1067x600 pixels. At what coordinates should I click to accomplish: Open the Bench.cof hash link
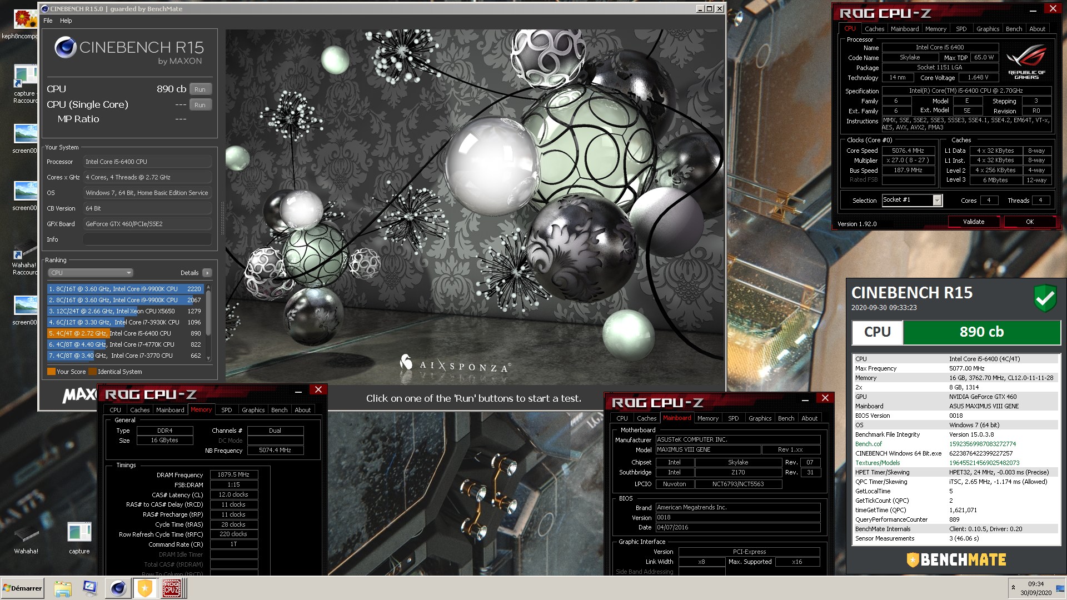tap(982, 444)
